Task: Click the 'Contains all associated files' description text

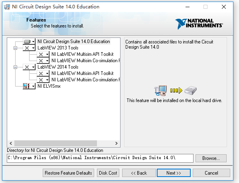Action: [x=169, y=44]
